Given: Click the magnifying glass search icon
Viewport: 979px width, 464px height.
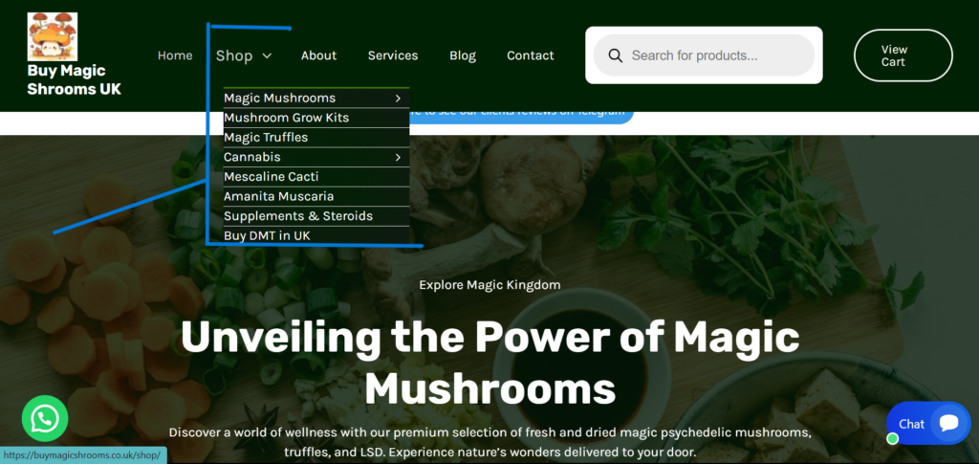Looking at the screenshot, I should 616,55.
